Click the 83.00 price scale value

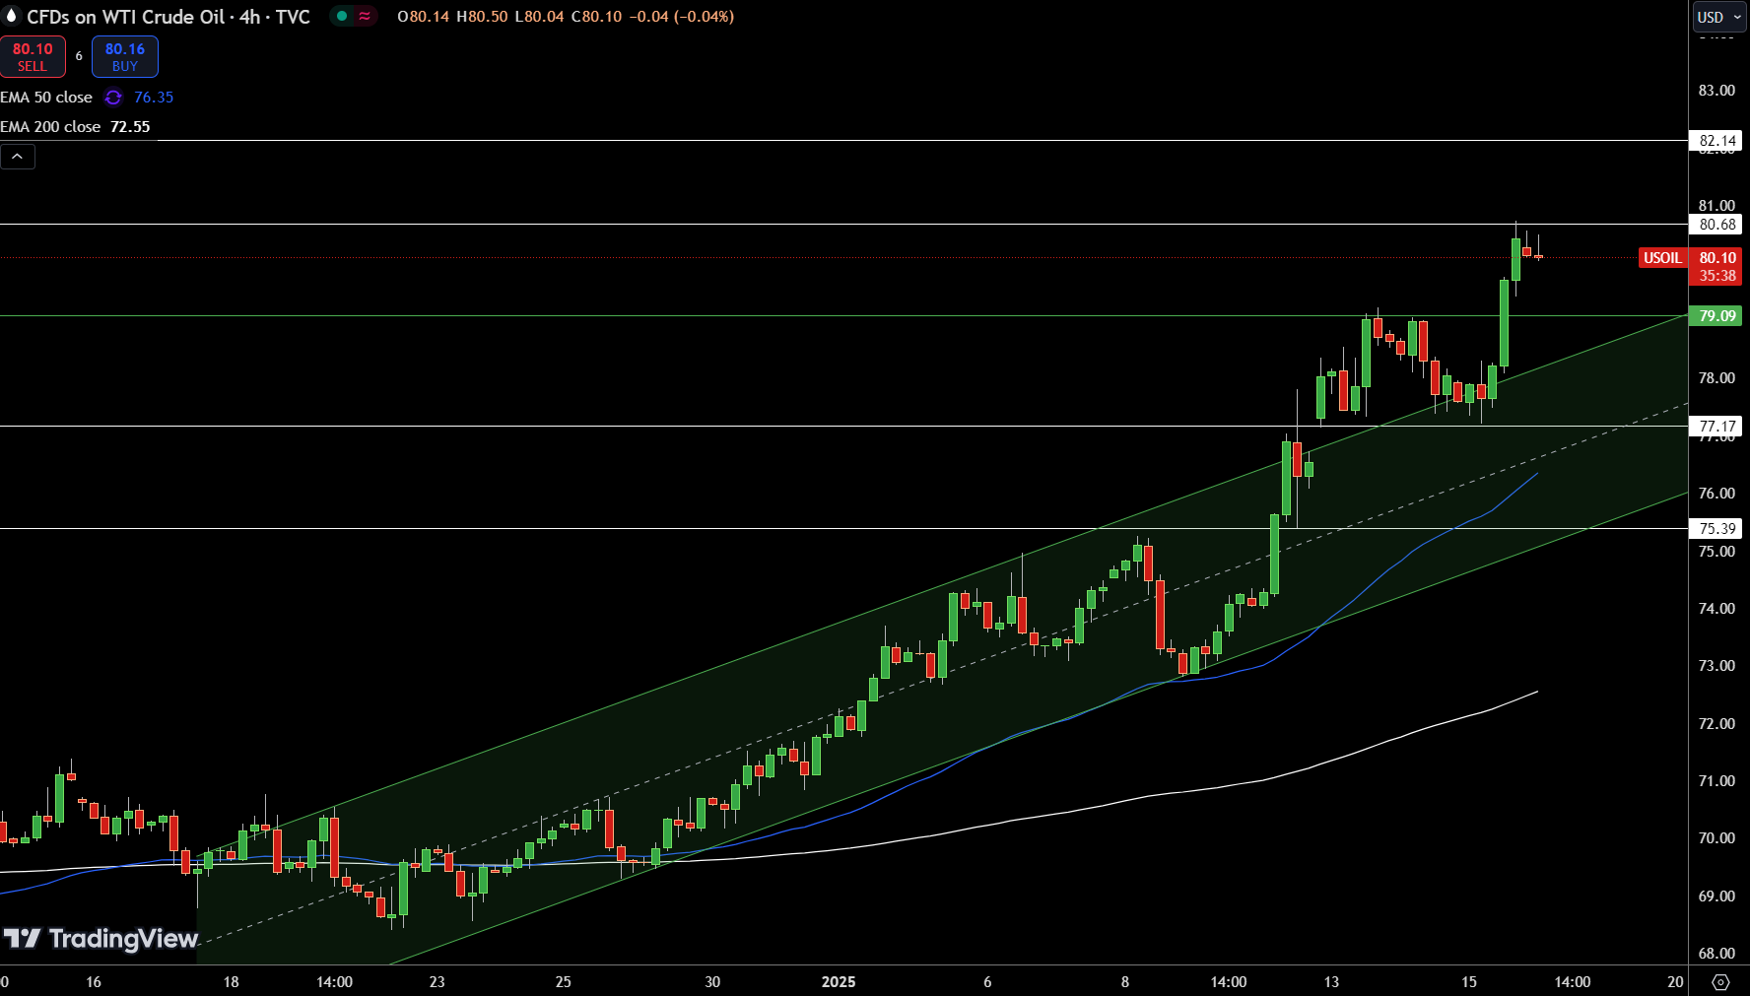pos(1716,91)
